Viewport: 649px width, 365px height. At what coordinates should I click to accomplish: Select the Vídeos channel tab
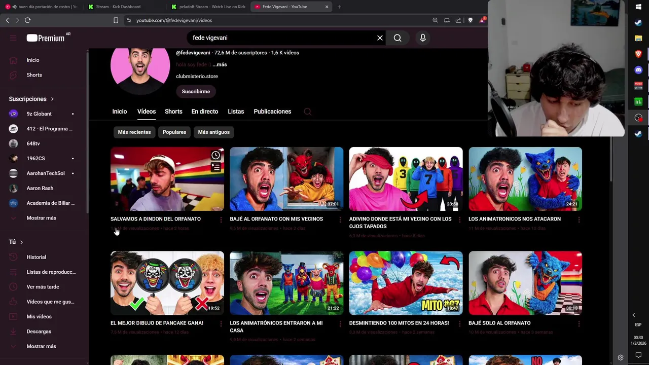coord(147,112)
